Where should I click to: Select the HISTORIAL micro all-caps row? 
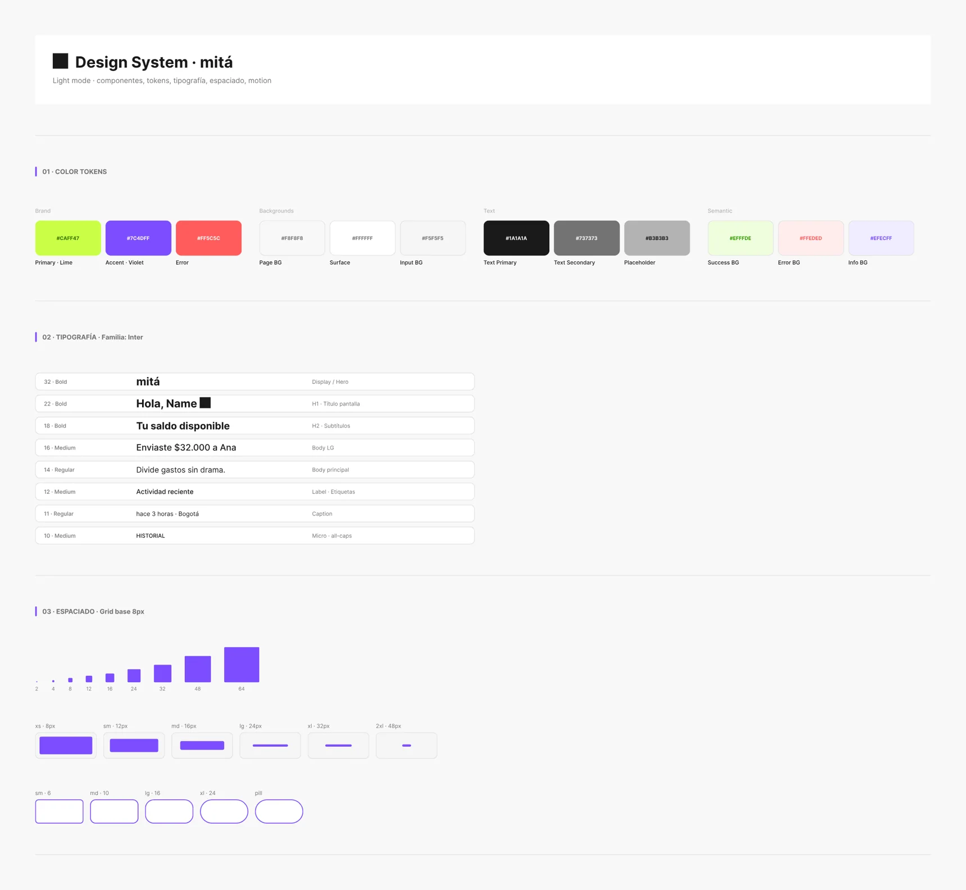(254, 535)
